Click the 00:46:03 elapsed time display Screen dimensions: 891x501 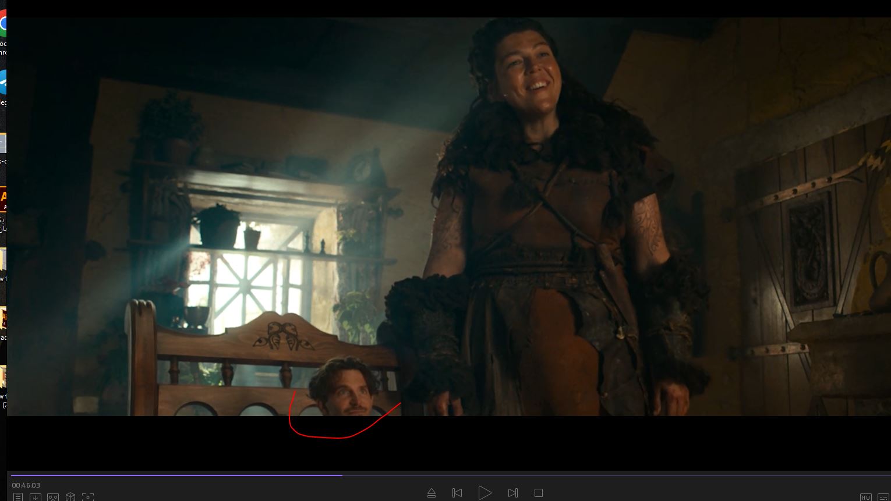(x=26, y=485)
